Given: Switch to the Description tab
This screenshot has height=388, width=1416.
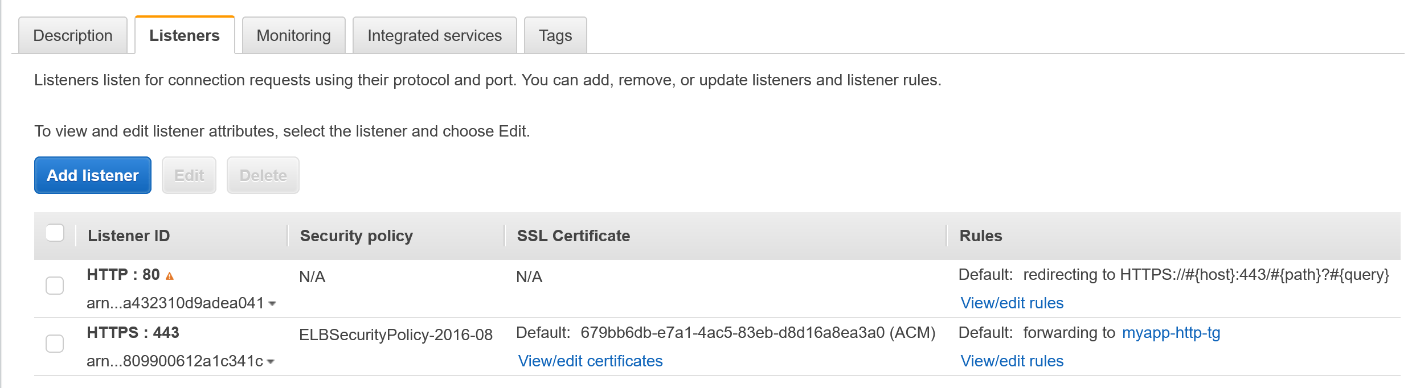Looking at the screenshot, I should 72,35.
